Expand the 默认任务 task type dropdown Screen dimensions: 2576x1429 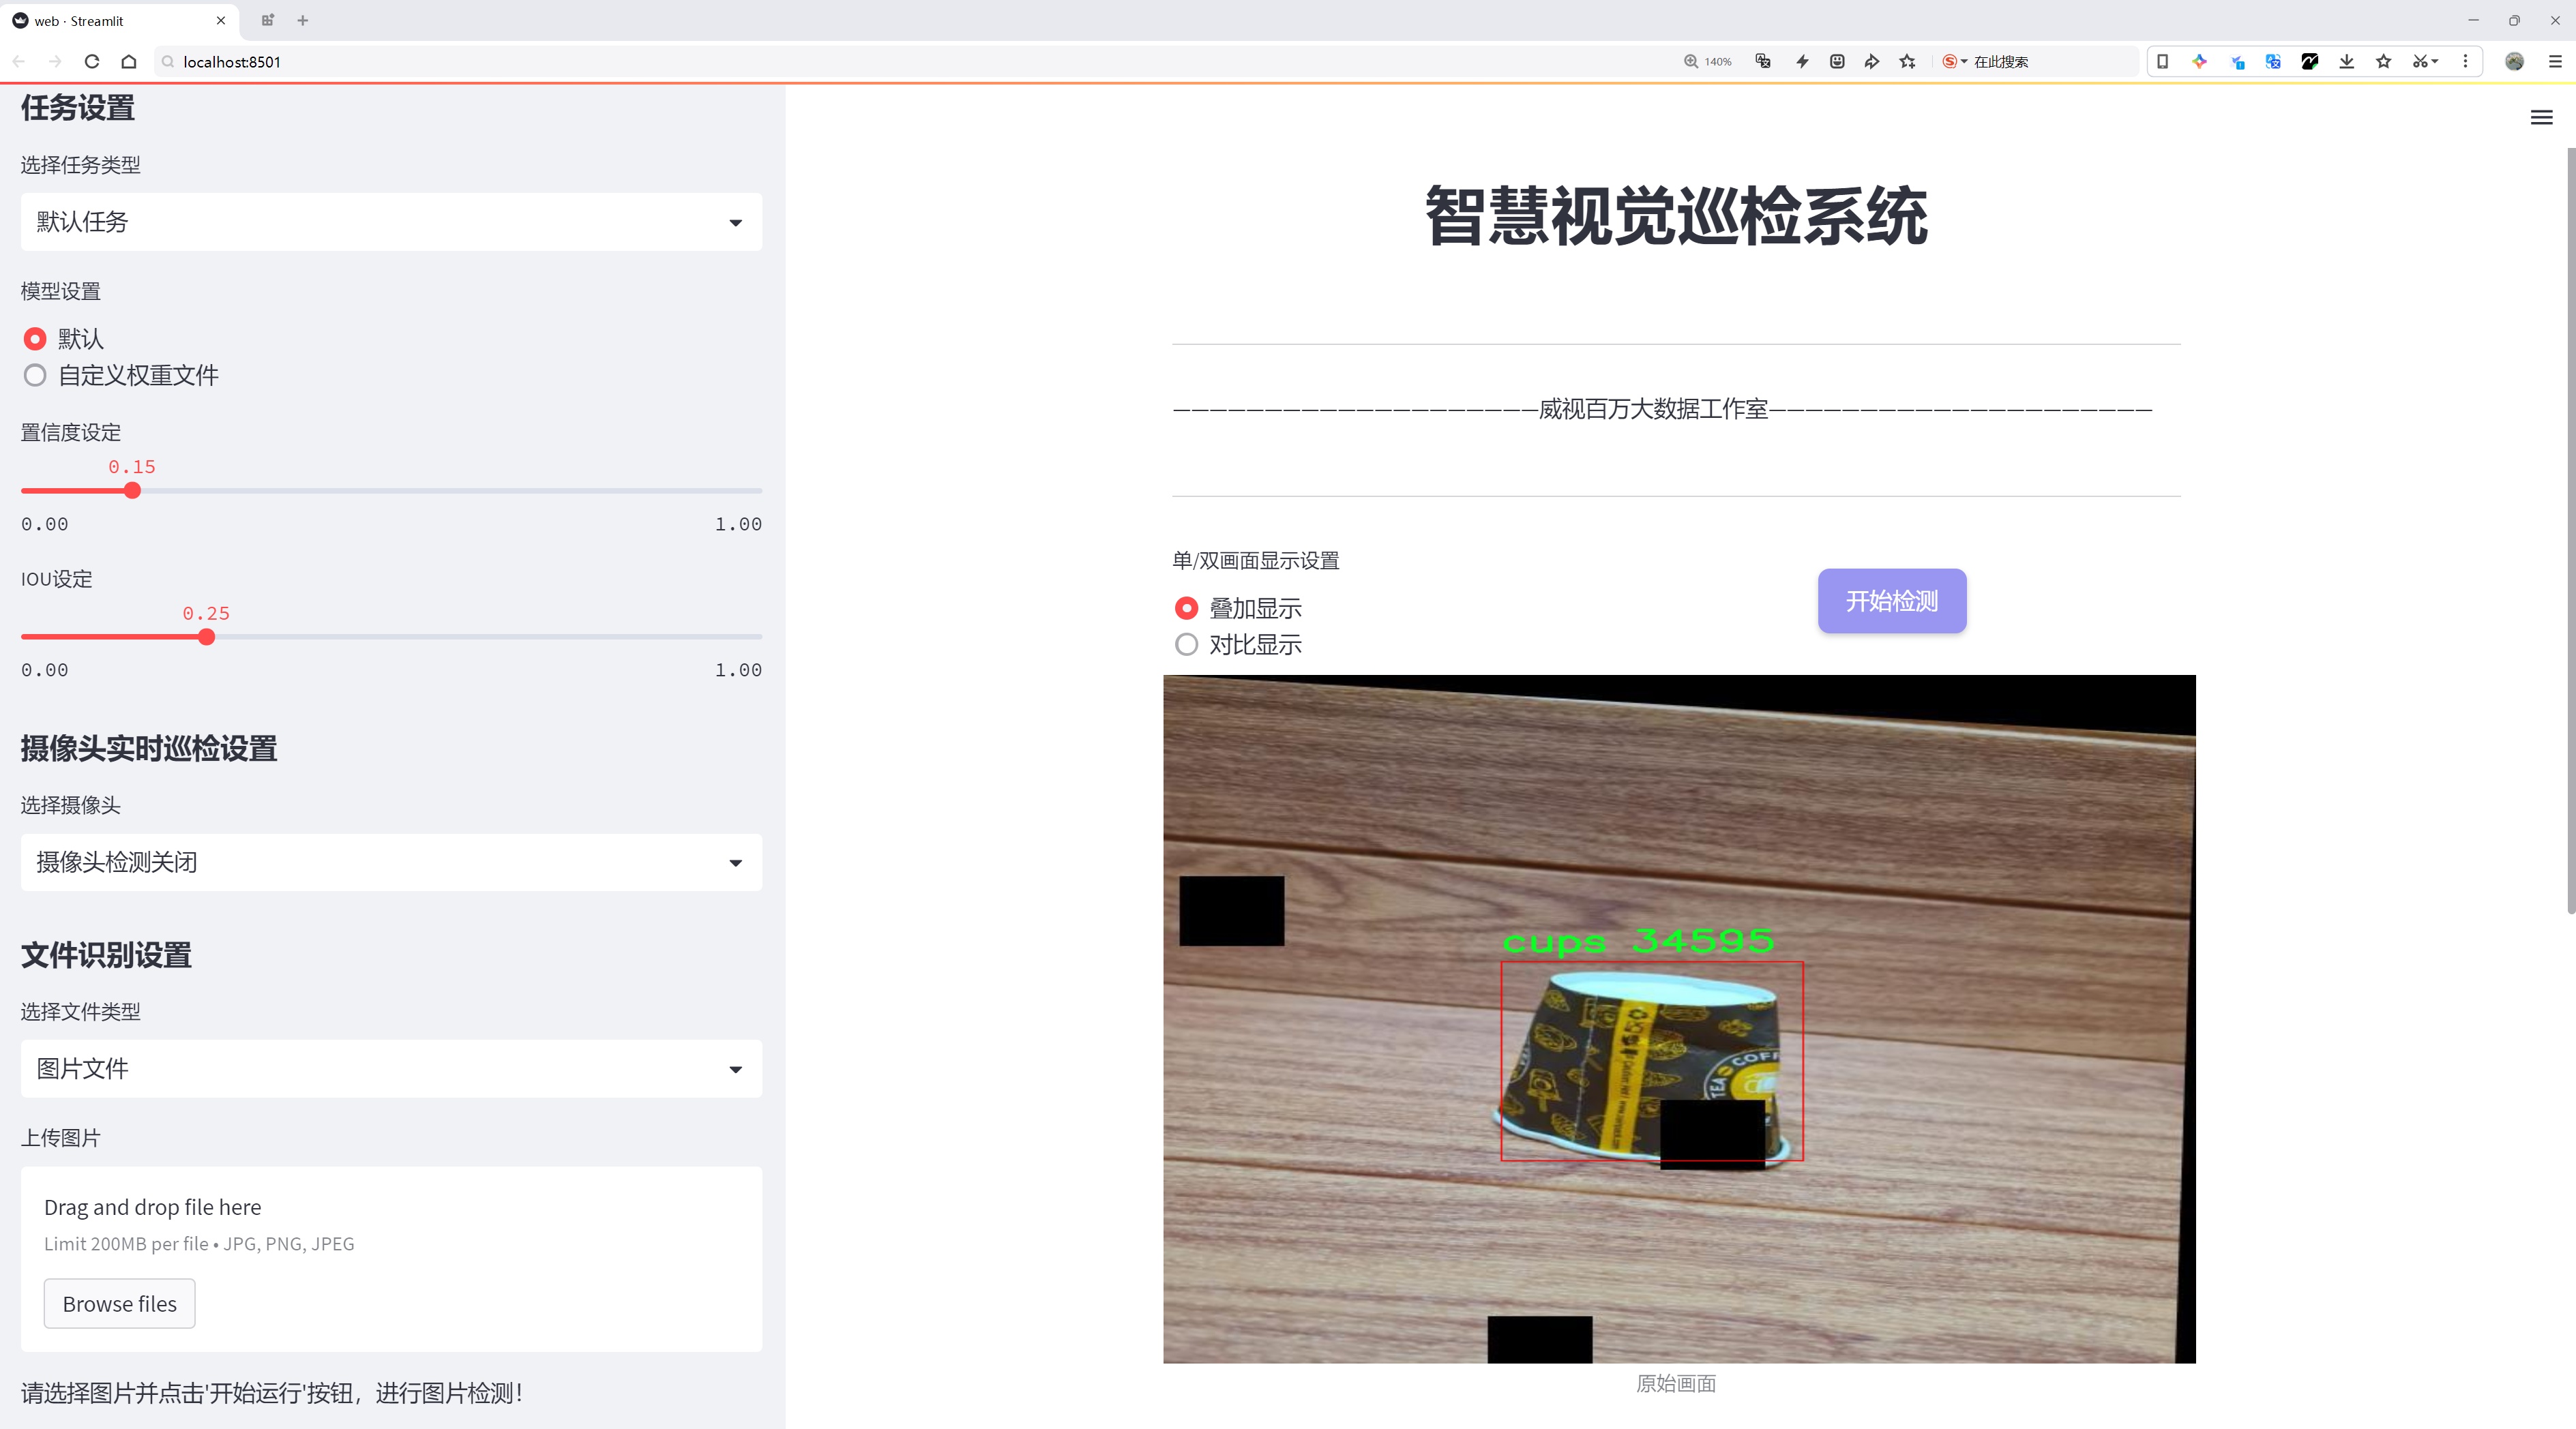pos(391,222)
